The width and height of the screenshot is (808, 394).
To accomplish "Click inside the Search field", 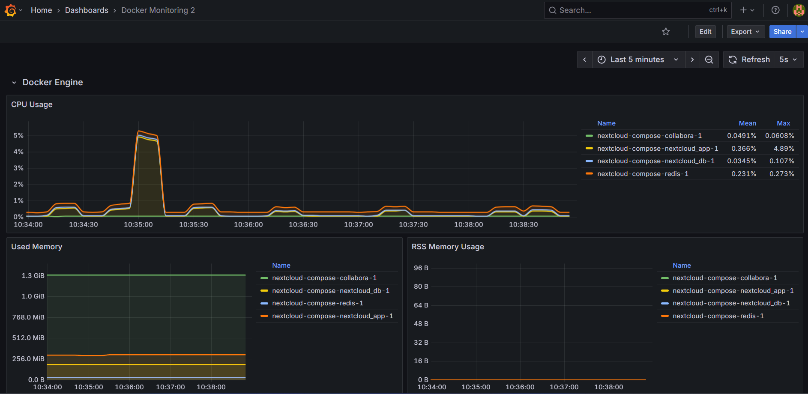I will point(621,10).
